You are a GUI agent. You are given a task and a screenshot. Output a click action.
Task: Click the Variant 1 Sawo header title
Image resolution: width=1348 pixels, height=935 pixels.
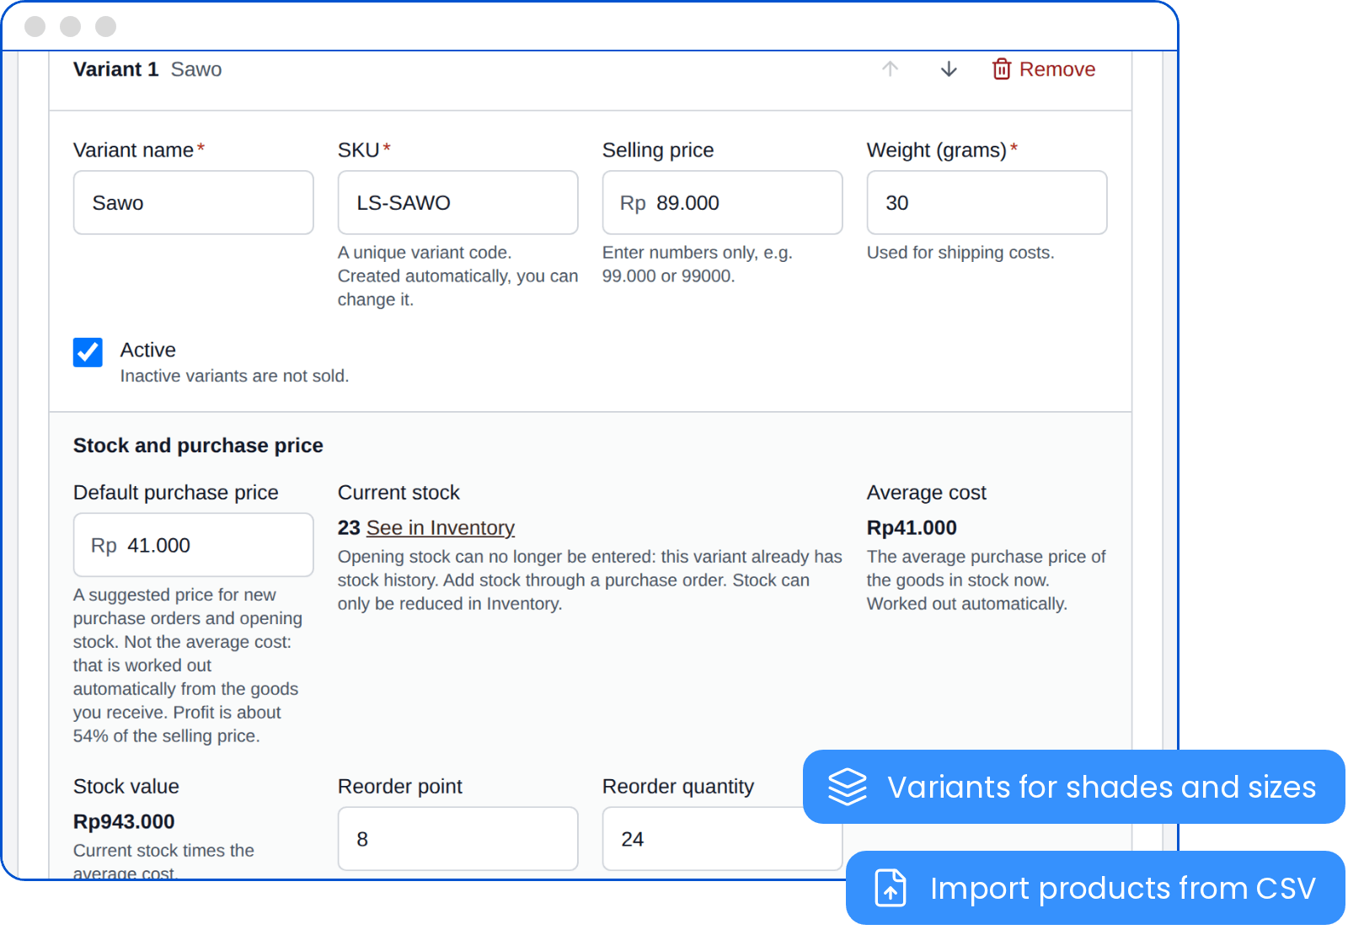coord(147,69)
